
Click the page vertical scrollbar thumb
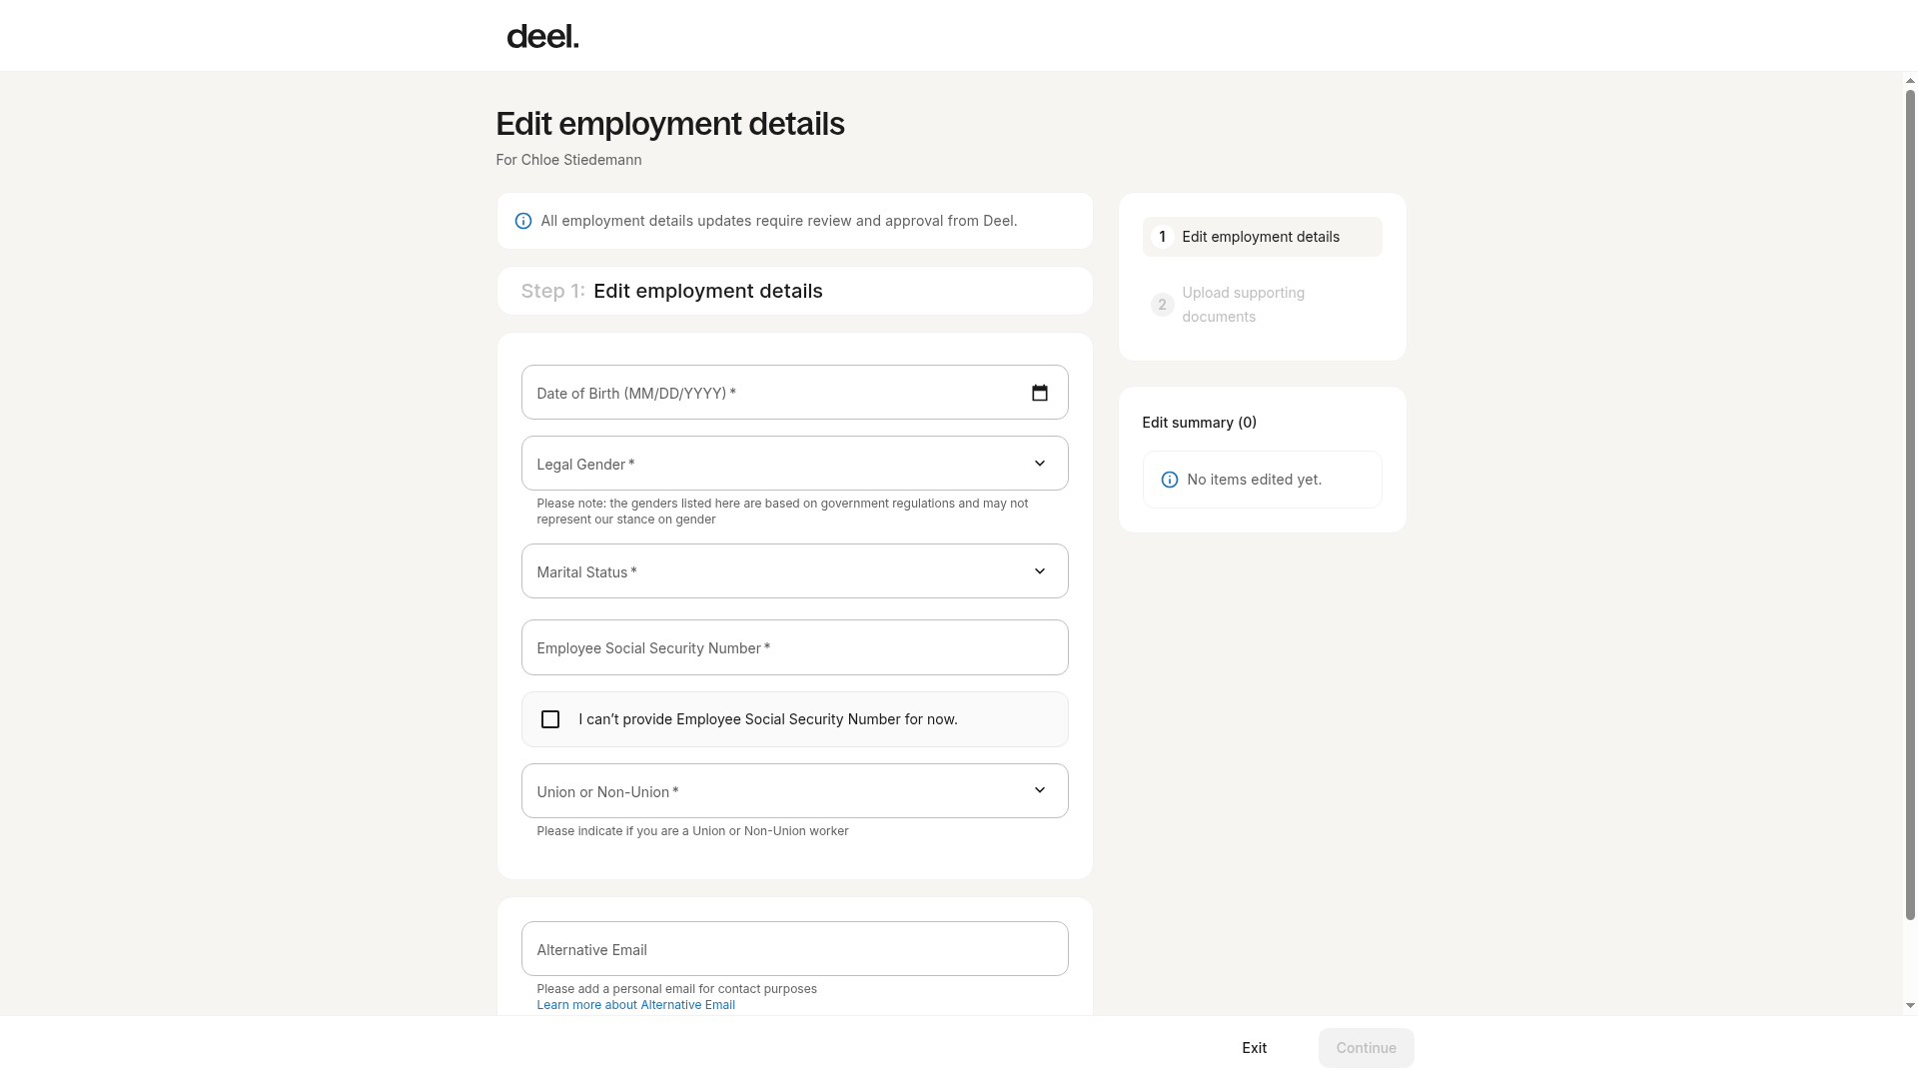click(x=1910, y=505)
